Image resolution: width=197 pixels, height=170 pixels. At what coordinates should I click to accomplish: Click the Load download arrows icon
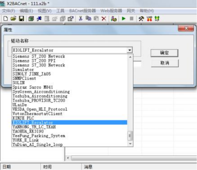coord(149,19)
